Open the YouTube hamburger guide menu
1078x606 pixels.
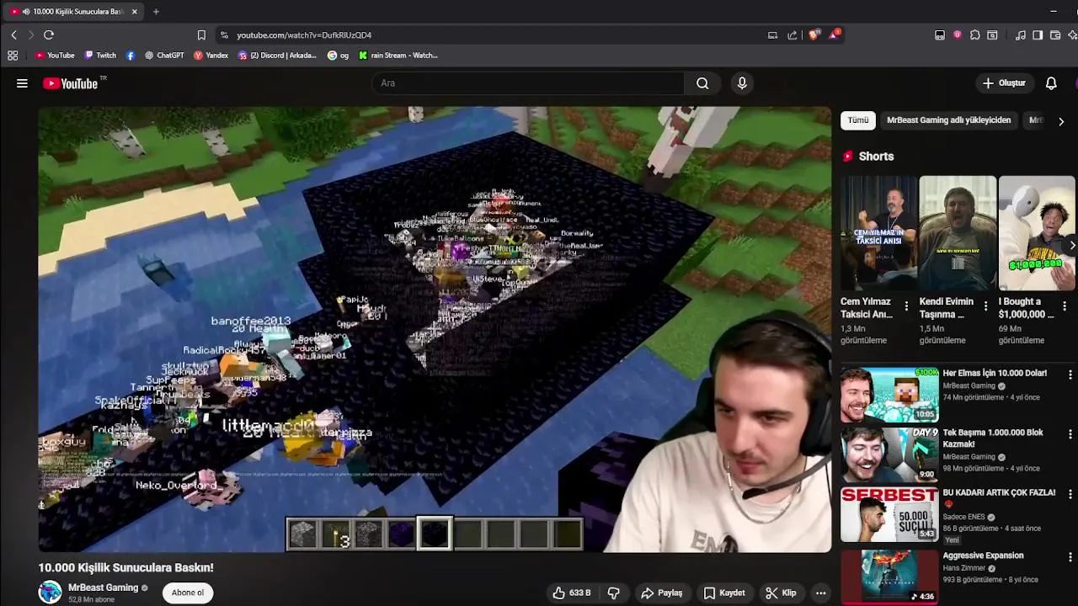tap(22, 83)
